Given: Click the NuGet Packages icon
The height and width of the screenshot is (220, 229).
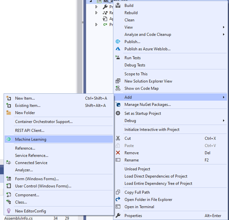Looking at the screenshot, I should (x=118, y=105).
